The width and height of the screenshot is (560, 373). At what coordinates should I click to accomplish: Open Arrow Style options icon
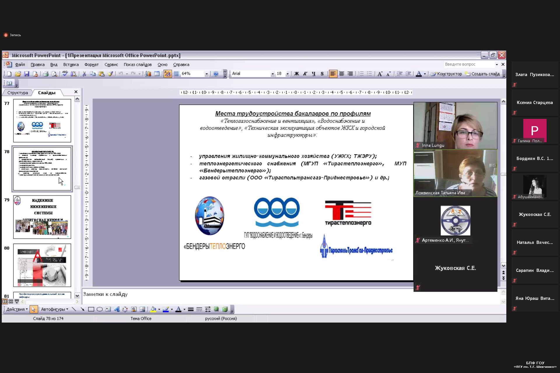click(x=208, y=309)
